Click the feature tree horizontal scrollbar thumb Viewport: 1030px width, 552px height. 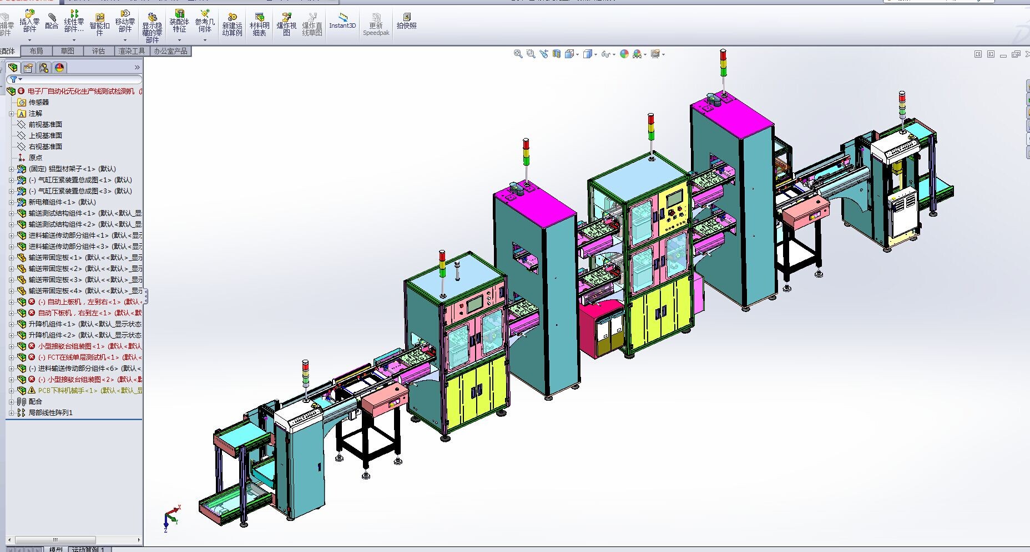point(55,540)
